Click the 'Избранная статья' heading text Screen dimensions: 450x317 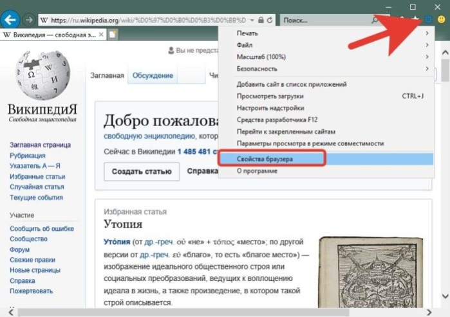pos(135,212)
